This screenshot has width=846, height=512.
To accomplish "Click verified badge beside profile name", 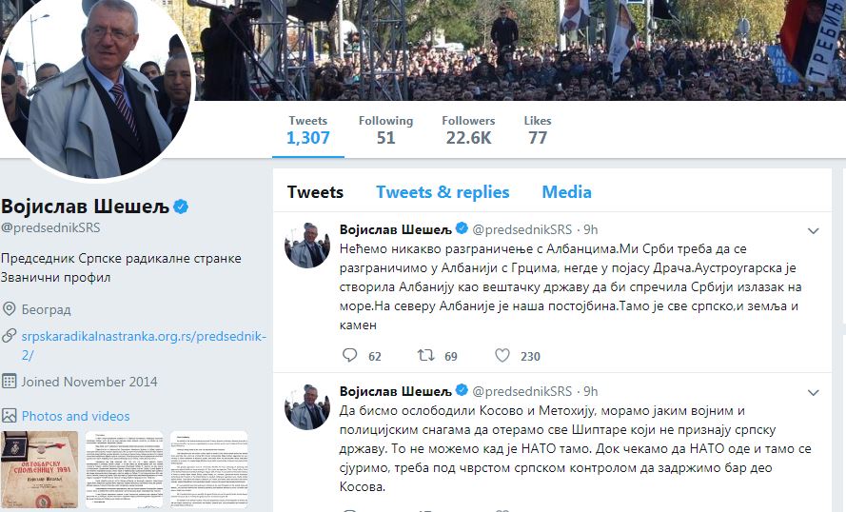I will [179, 207].
